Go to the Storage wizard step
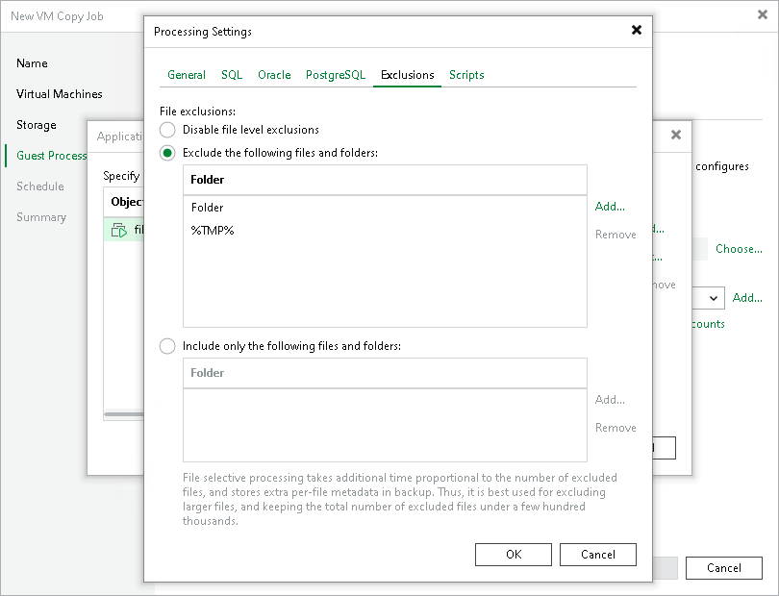 point(37,124)
